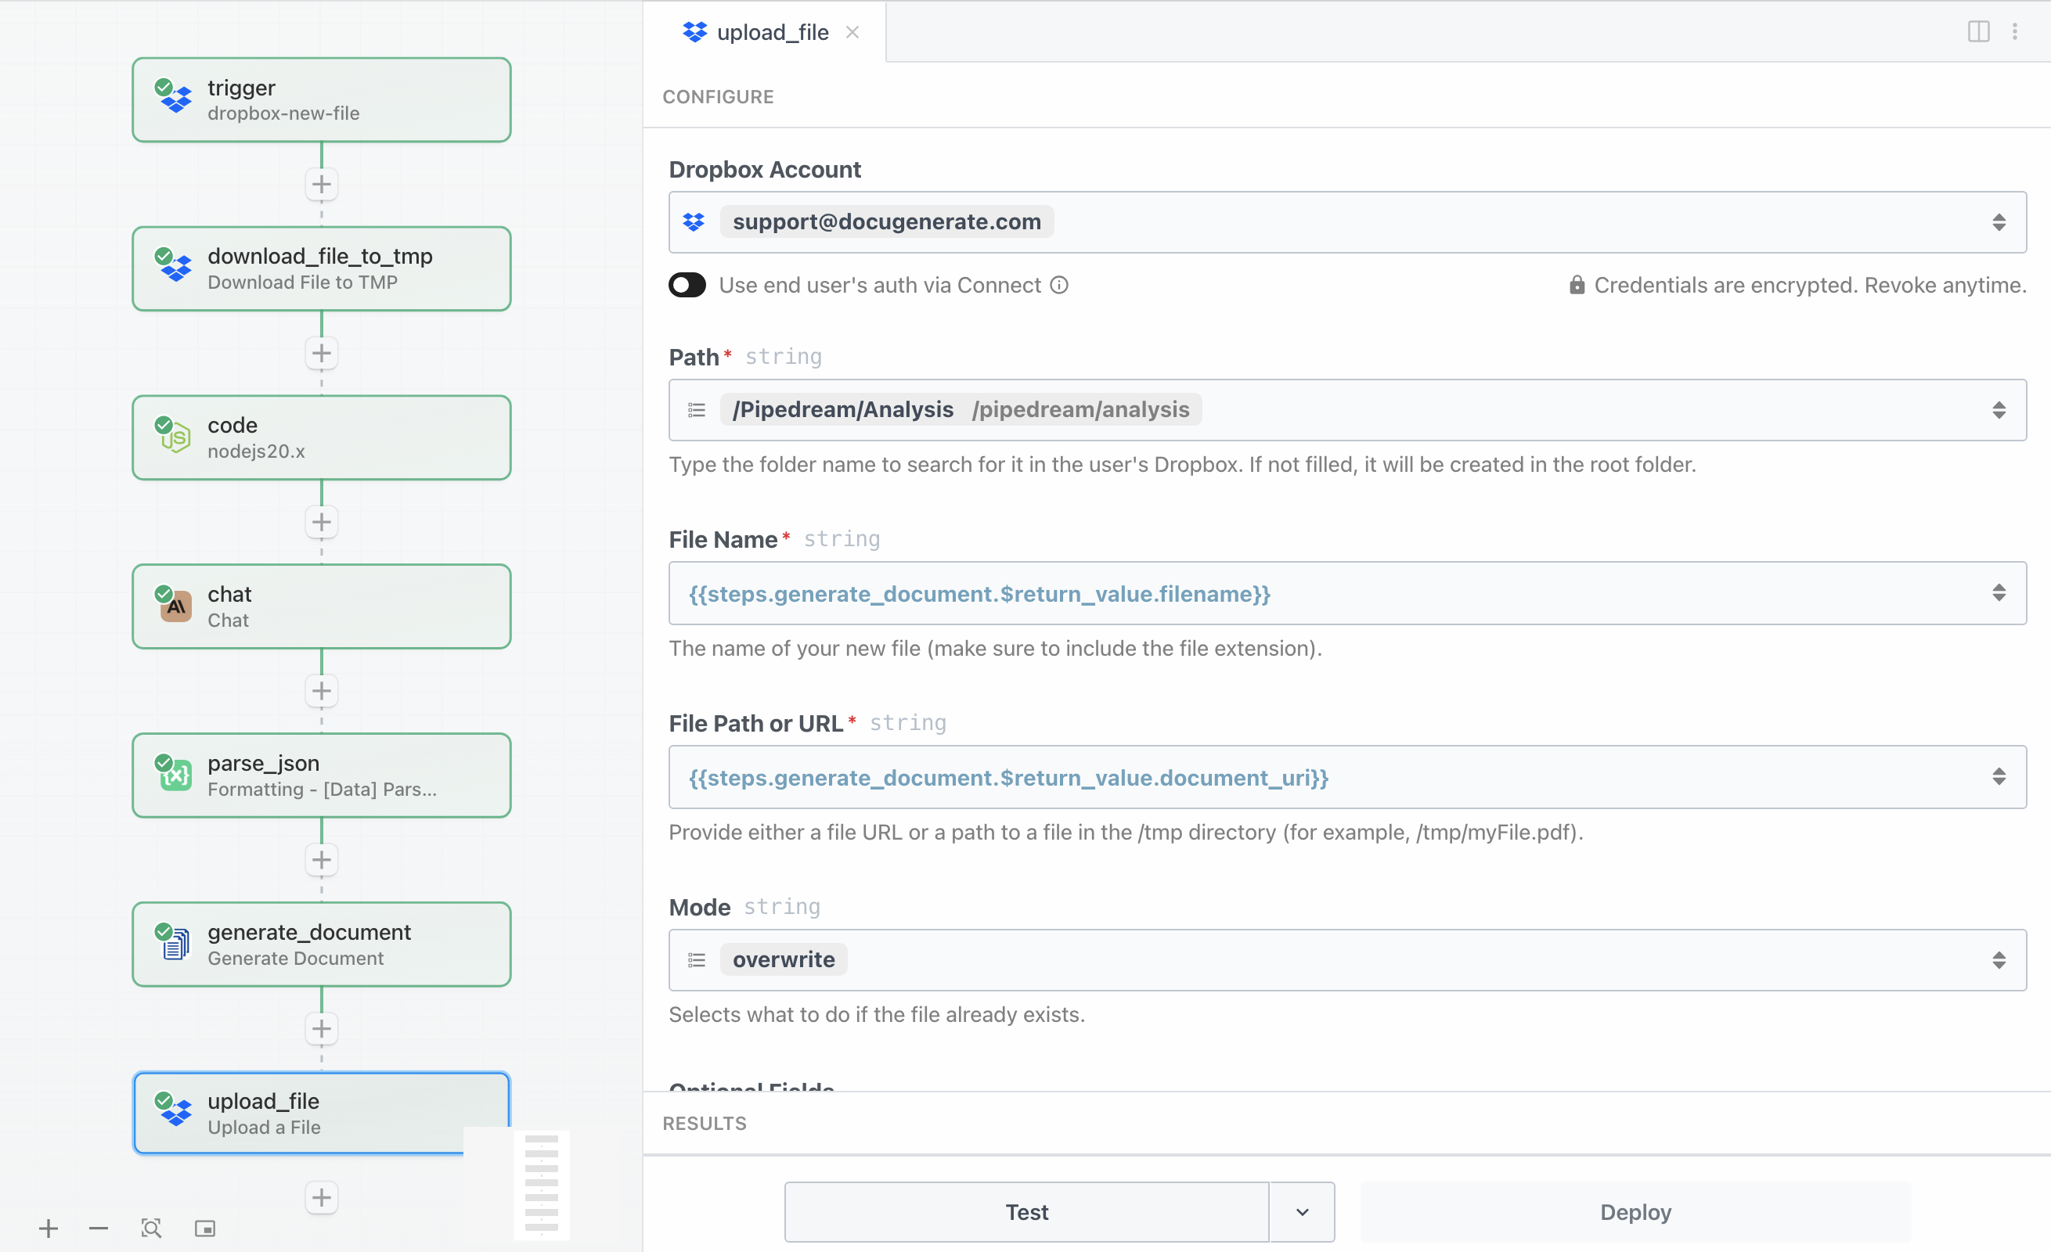Open the workflow minimap icon bottom left

point(205,1228)
